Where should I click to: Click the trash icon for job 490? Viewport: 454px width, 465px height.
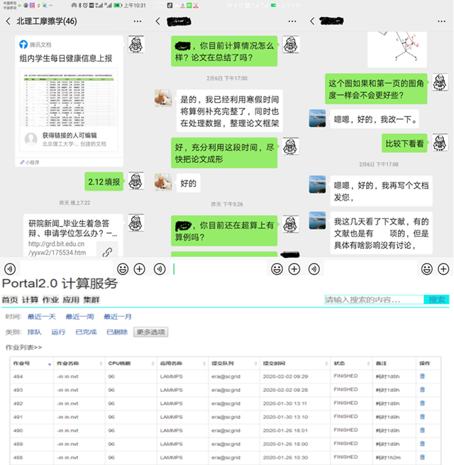[423, 430]
